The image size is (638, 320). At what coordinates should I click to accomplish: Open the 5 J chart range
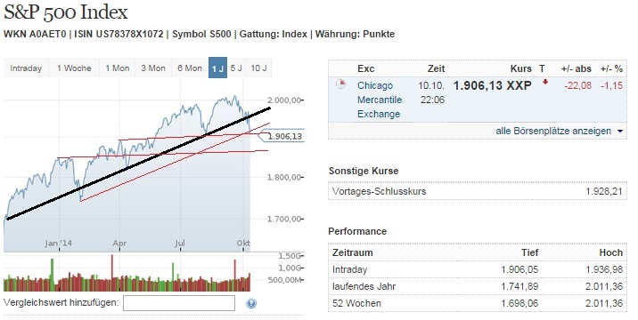pyautogui.click(x=236, y=68)
